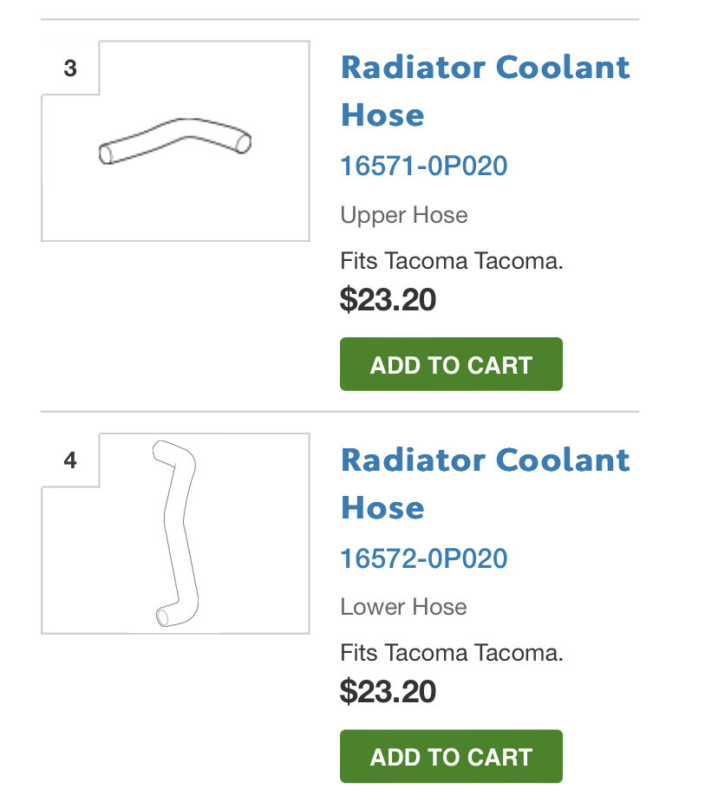Click the divider line between items 3 and 4
The image size is (718, 802).
pos(340,411)
